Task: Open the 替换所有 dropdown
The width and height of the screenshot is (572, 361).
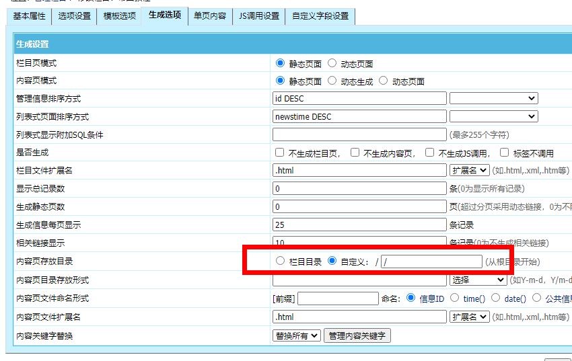Action: point(296,335)
